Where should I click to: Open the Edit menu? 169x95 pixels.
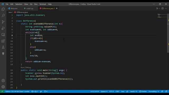[12, 4]
